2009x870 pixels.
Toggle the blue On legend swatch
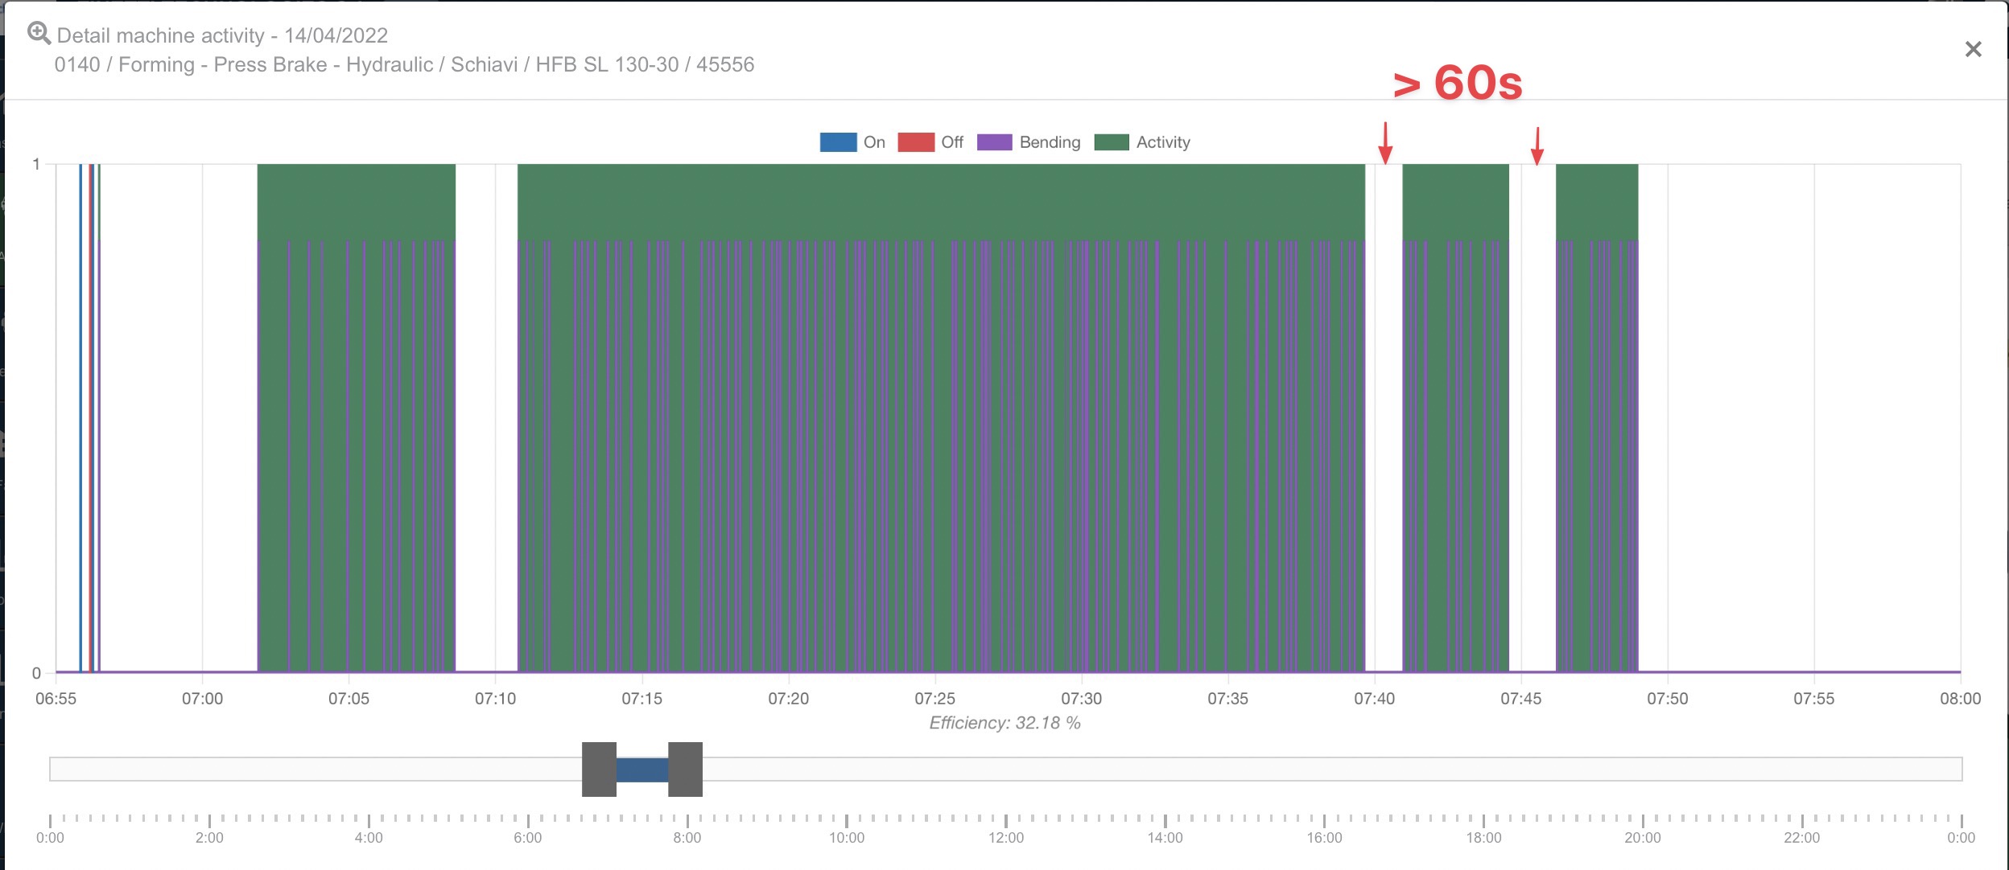(x=837, y=142)
